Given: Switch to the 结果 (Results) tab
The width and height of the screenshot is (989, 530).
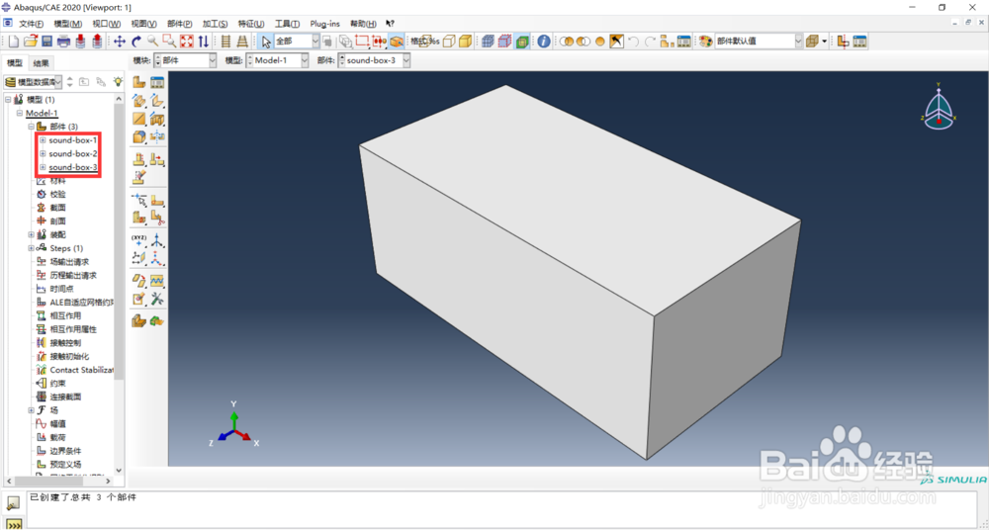Looking at the screenshot, I should pos(41,63).
